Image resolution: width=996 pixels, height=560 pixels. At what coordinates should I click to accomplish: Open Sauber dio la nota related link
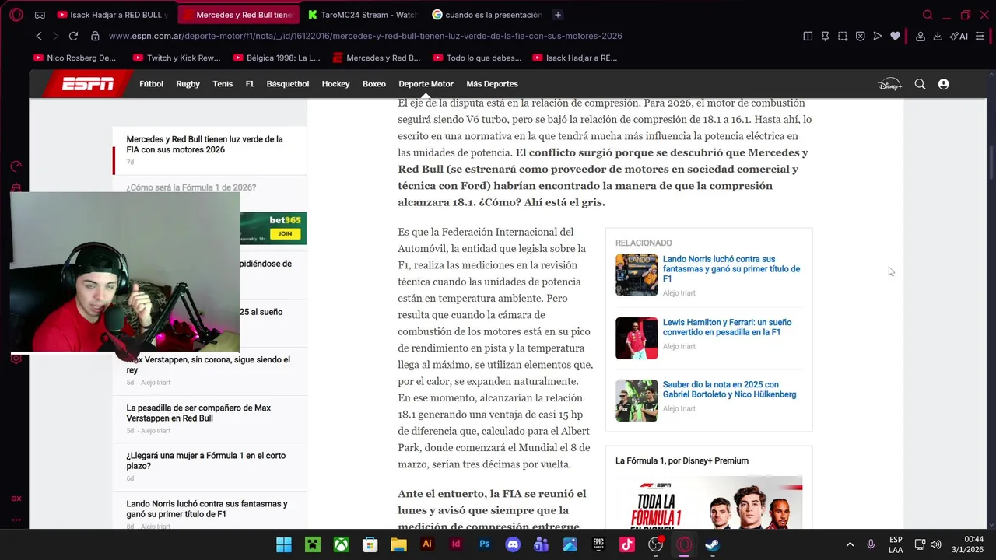click(729, 390)
